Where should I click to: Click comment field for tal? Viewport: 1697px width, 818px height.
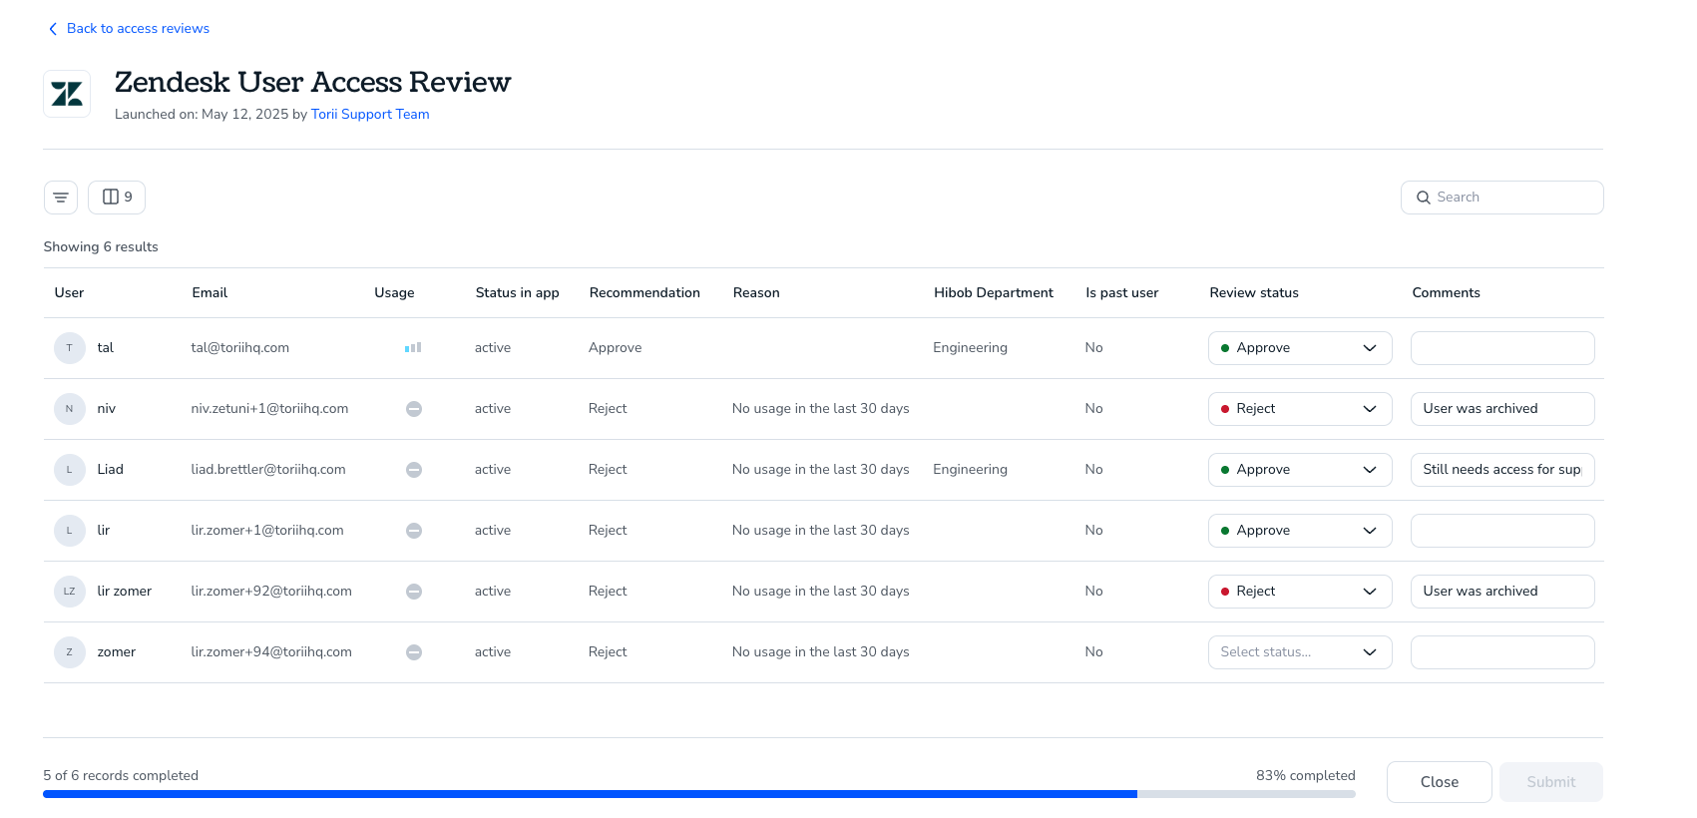click(1502, 348)
